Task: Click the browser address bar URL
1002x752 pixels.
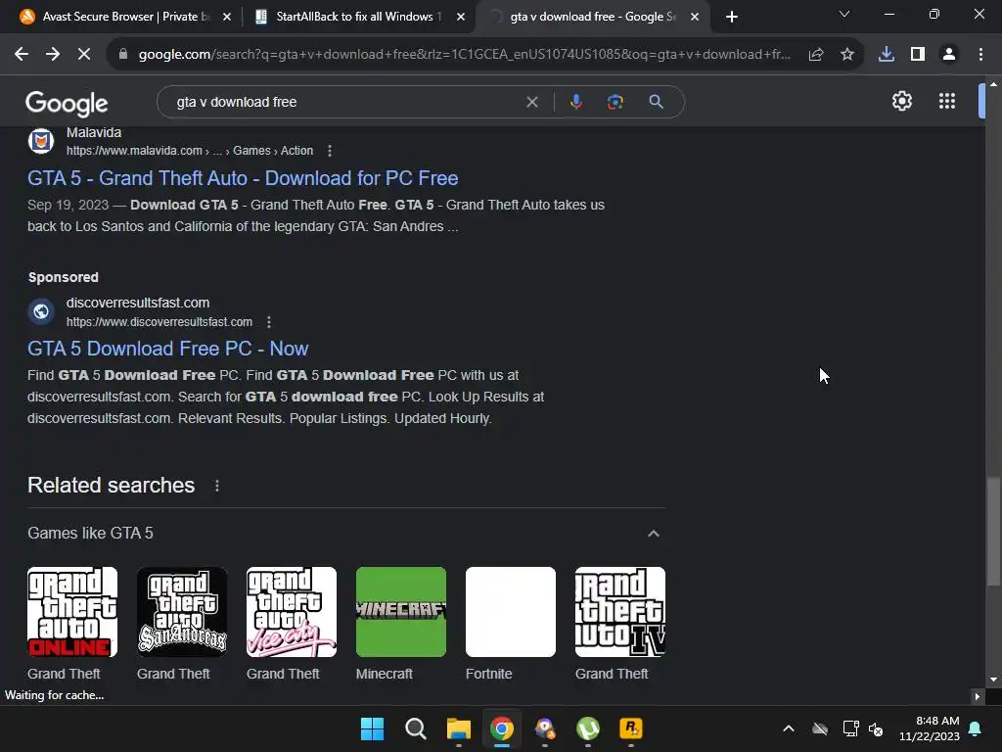Action: tap(465, 55)
